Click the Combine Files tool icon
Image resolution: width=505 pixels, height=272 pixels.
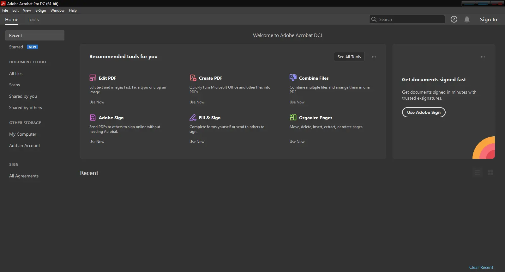[293, 78]
